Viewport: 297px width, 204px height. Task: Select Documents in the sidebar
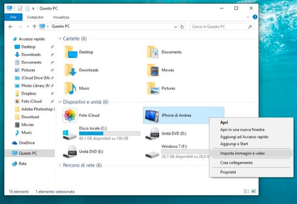pyautogui.click(x=31, y=62)
